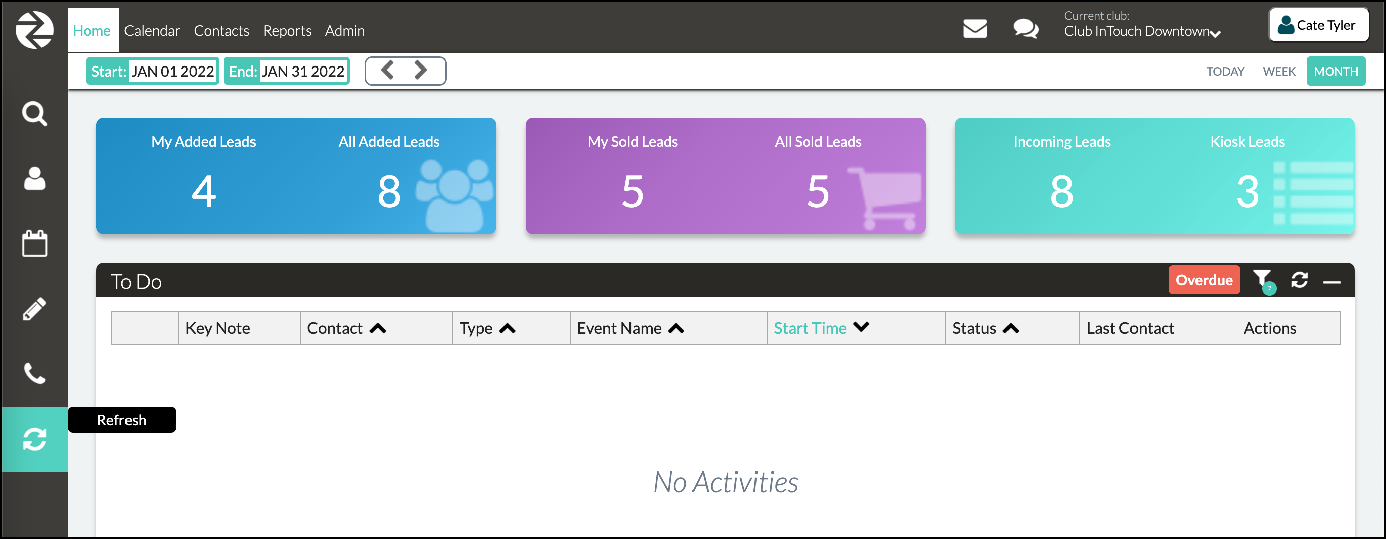This screenshot has width=1386, height=539.
Task: Select the Home tab
Action: pyautogui.click(x=92, y=31)
